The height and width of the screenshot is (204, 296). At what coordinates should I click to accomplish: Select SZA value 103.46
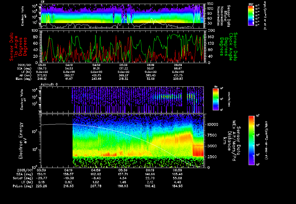[177, 174]
